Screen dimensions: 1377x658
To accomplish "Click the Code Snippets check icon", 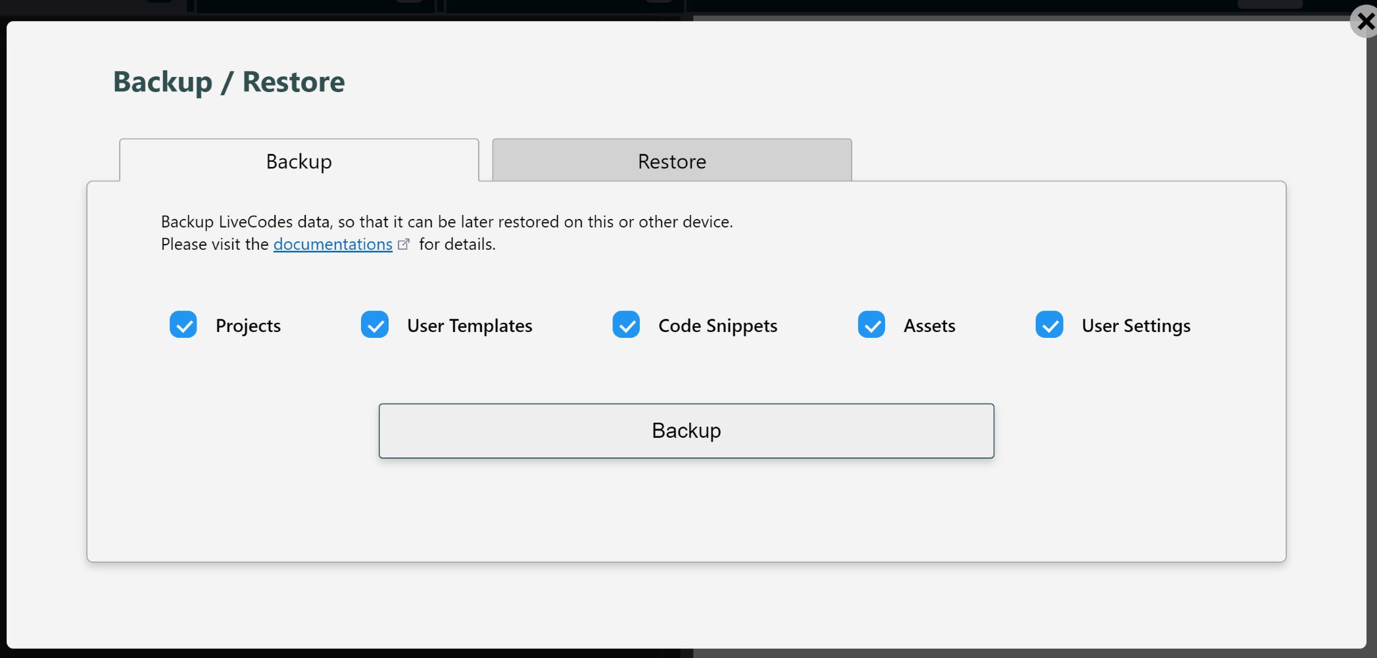I will [x=627, y=324].
